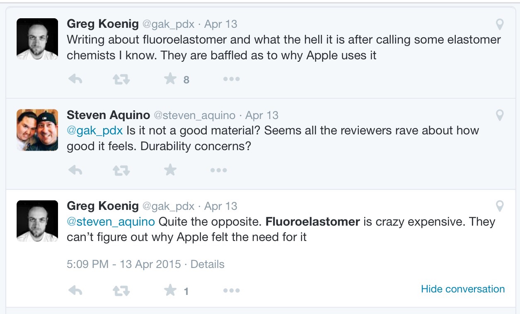Open more options on the last tweet
Screen dimensions: 520x314
coord(231,291)
